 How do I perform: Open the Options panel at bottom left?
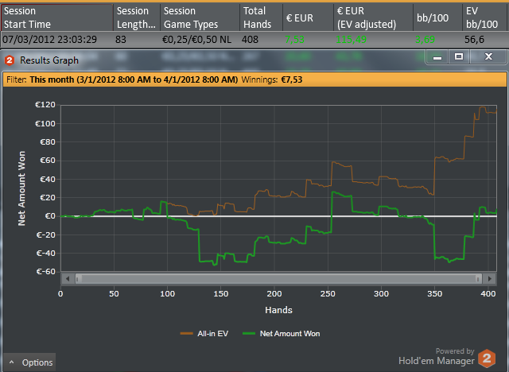click(x=29, y=362)
